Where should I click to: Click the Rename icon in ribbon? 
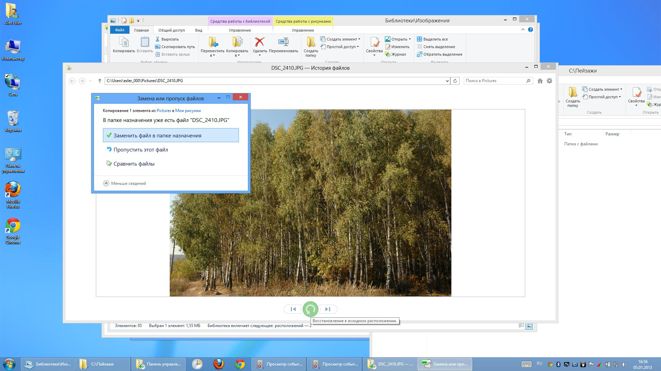click(x=283, y=43)
